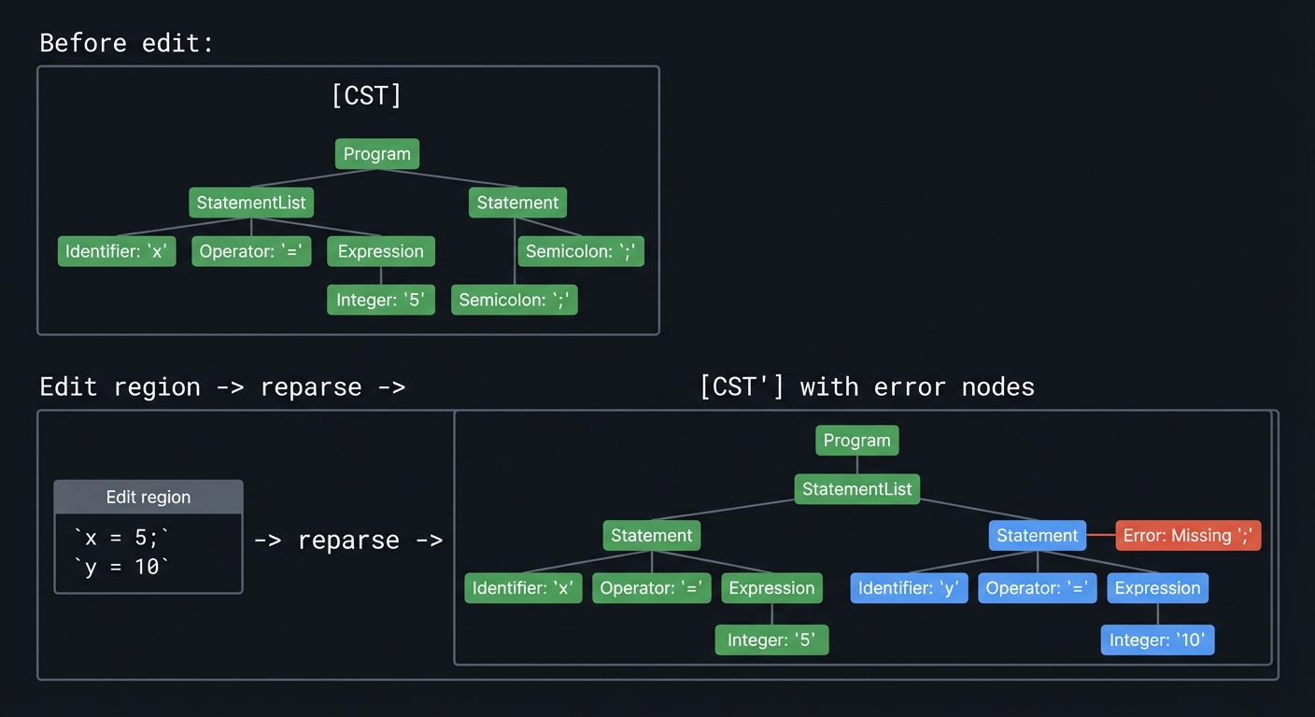The image size is (1315, 717).
Task: Click the 'Before edit:' label at the top
Action: pos(126,42)
